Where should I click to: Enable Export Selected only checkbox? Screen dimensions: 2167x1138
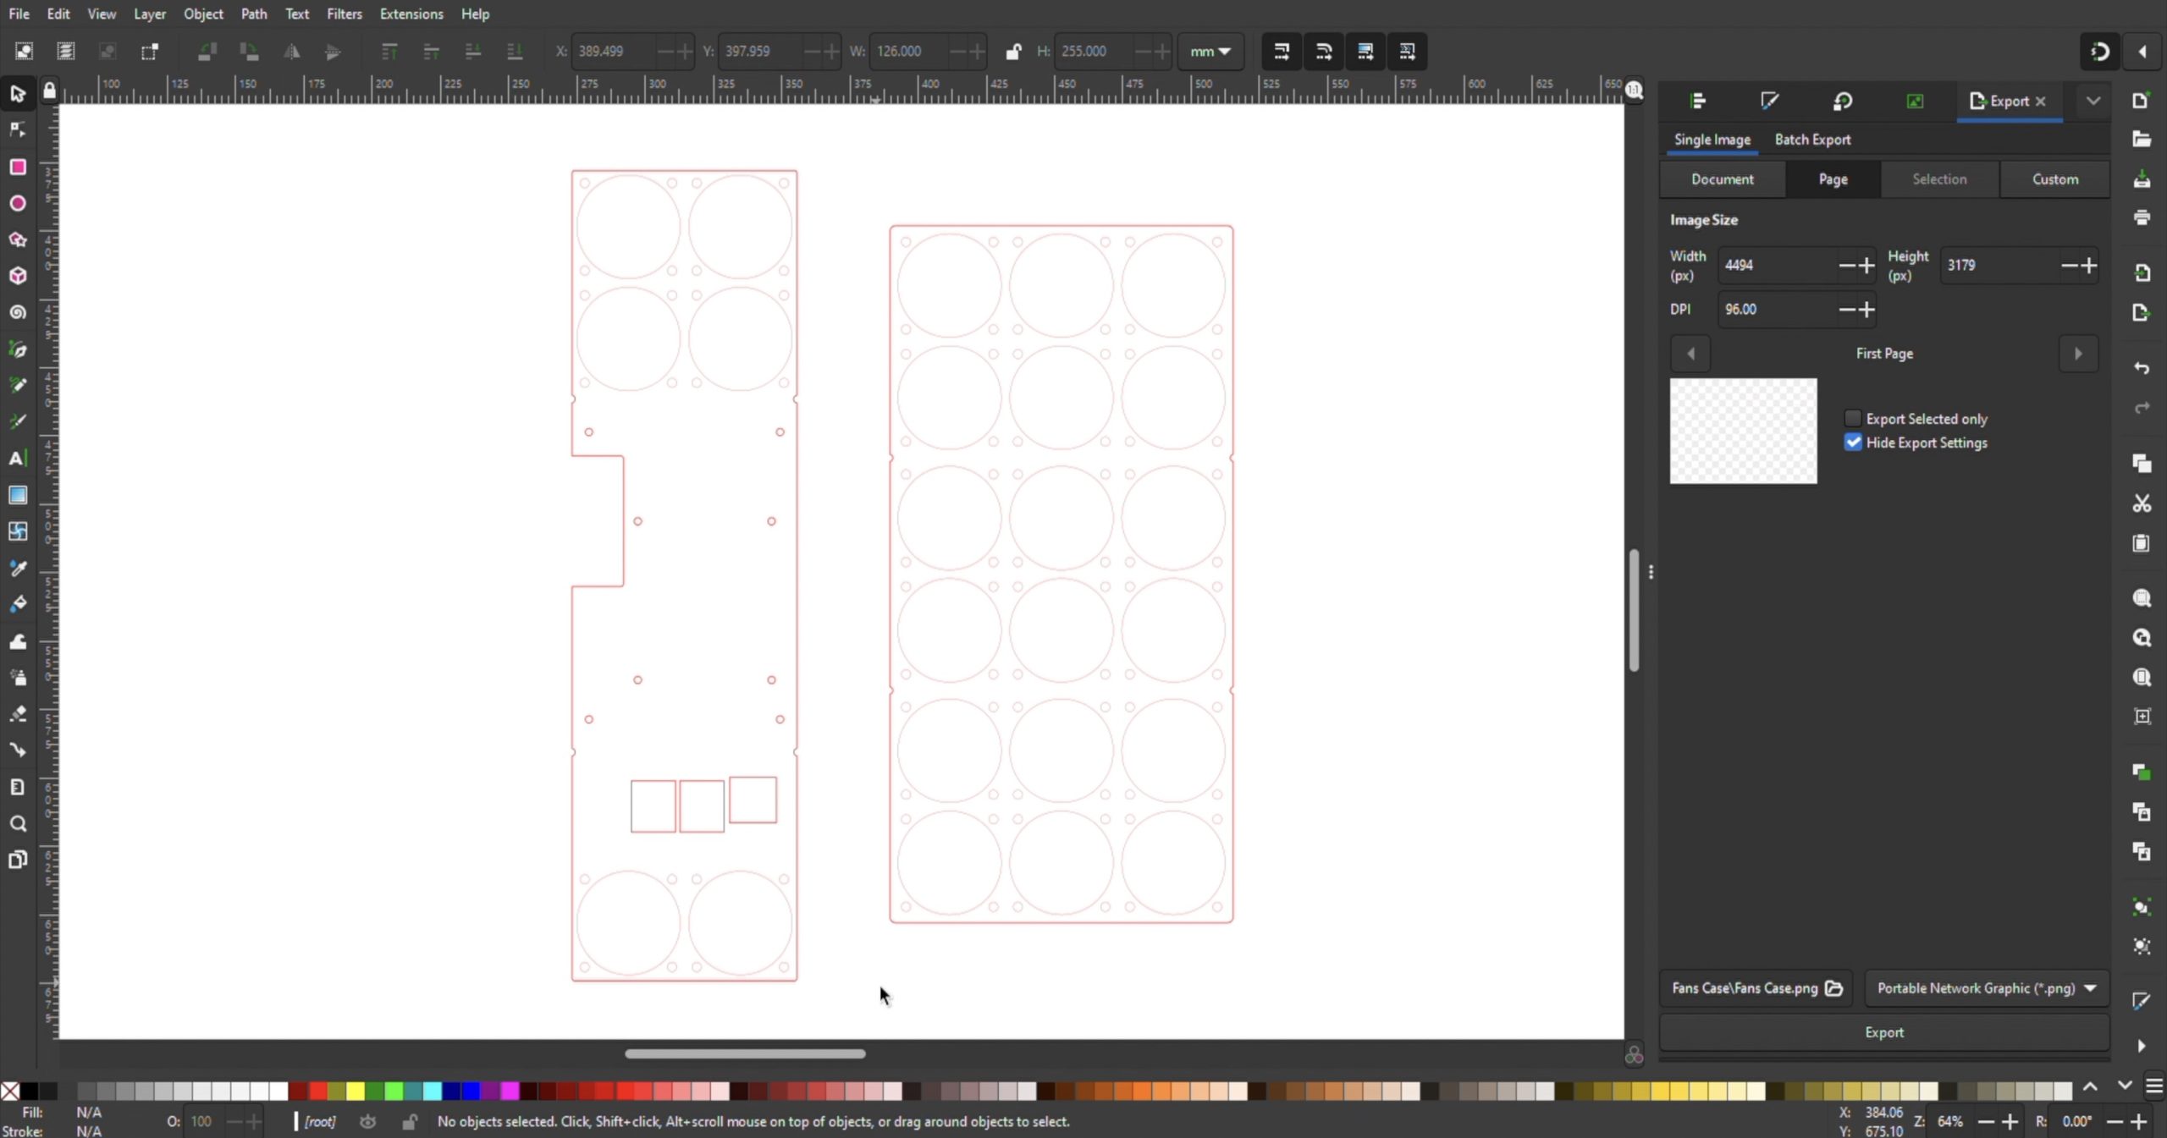(1852, 419)
